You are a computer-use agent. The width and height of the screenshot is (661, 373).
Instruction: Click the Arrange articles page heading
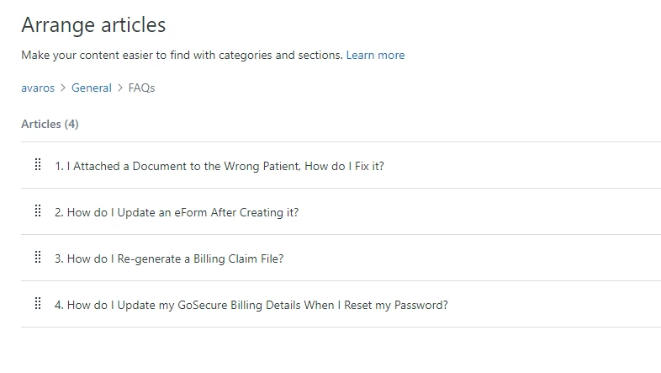[93, 24]
